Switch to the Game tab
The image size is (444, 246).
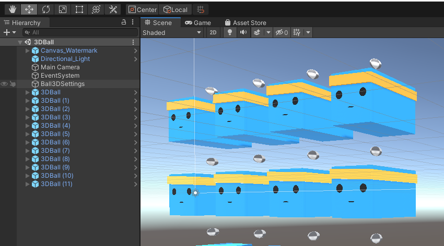click(x=198, y=22)
